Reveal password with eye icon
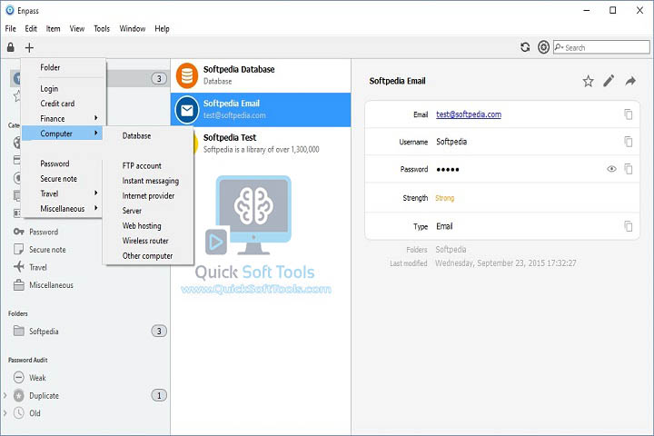 611,169
